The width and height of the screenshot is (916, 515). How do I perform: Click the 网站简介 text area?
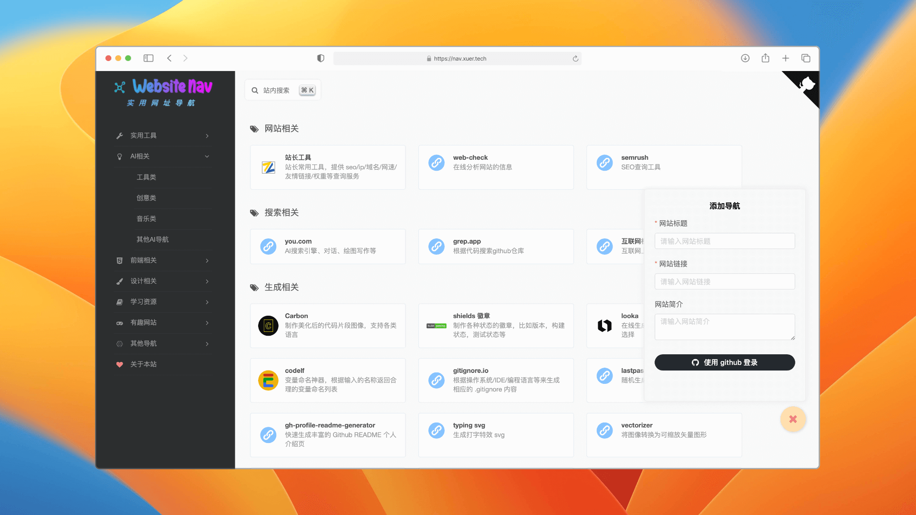[725, 327]
